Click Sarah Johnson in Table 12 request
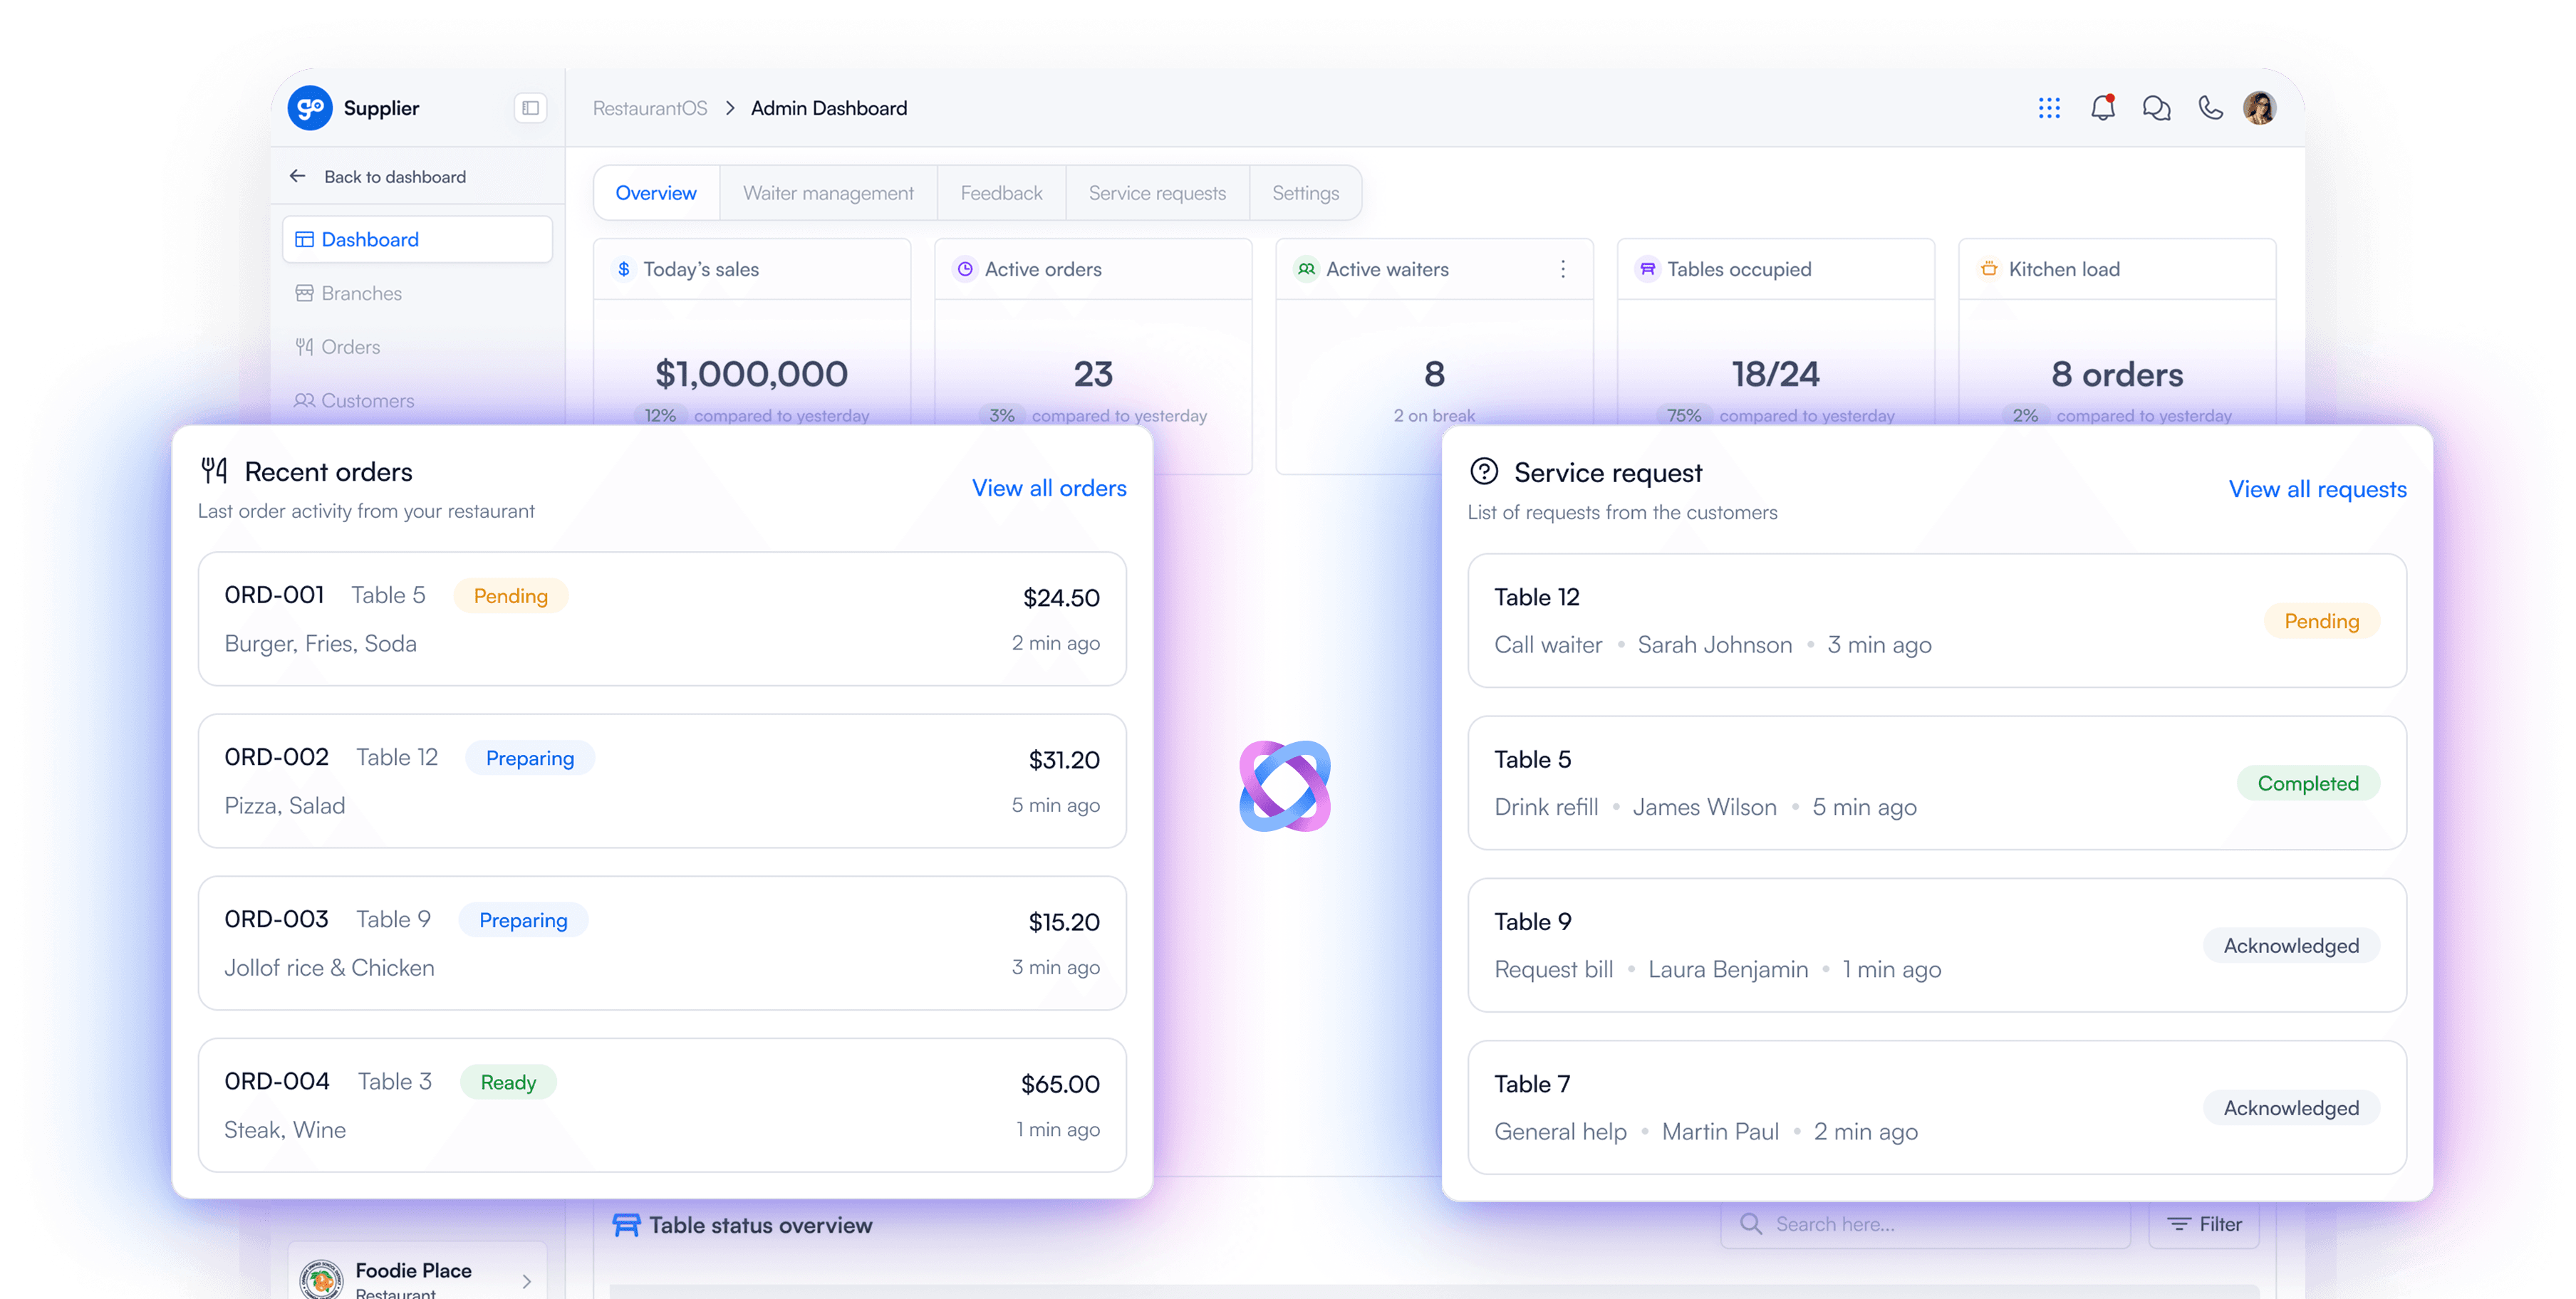 1714,645
